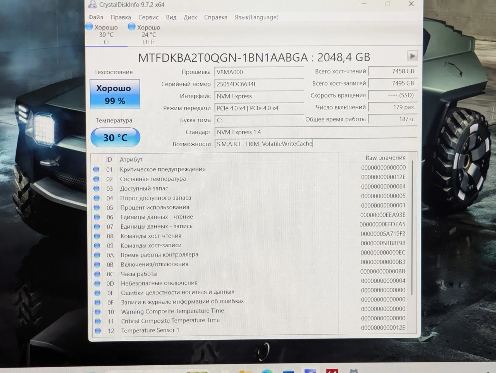This screenshot has height=373, width=496.
Task: Click the status icon for Небезопасные отключения
Action: click(x=98, y=283)
